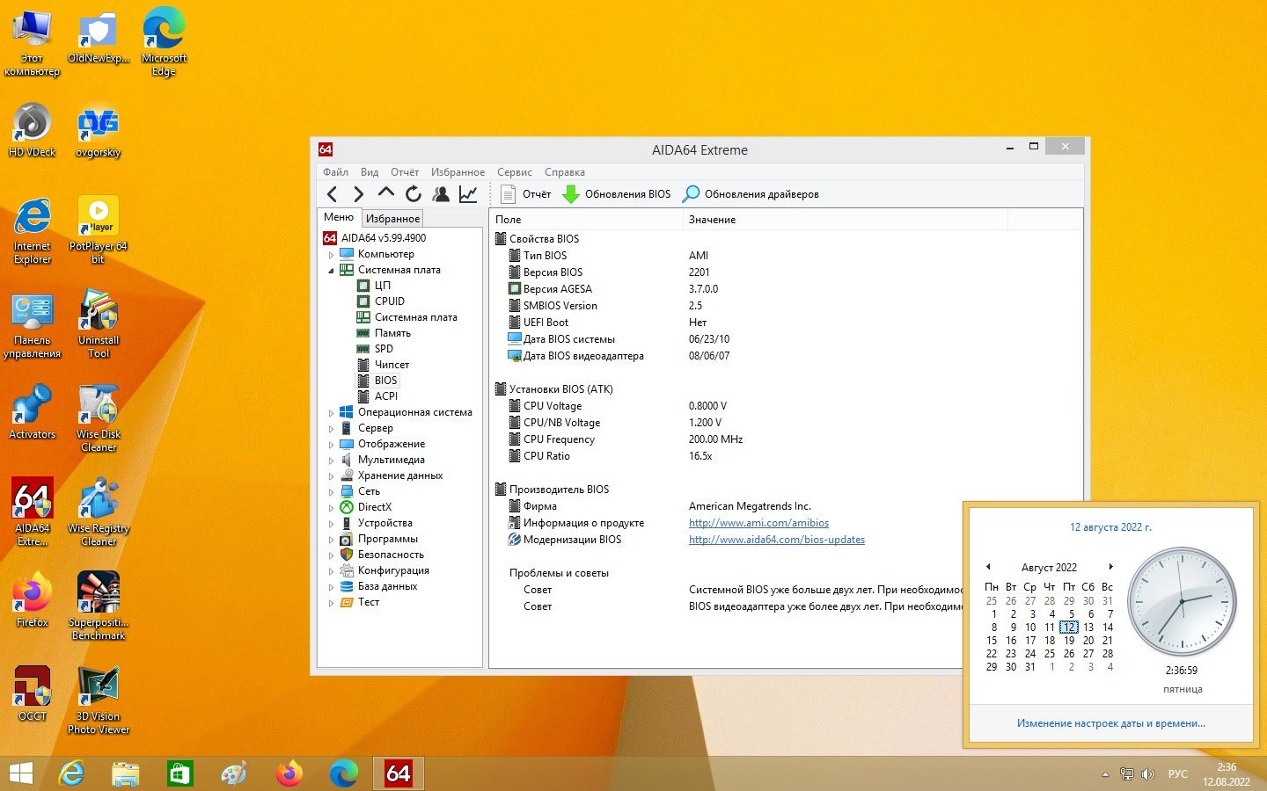Select the OCCT desktop icon
Image resolution: width=1267 pixels, height=791 pixels.
pos(33,693)
